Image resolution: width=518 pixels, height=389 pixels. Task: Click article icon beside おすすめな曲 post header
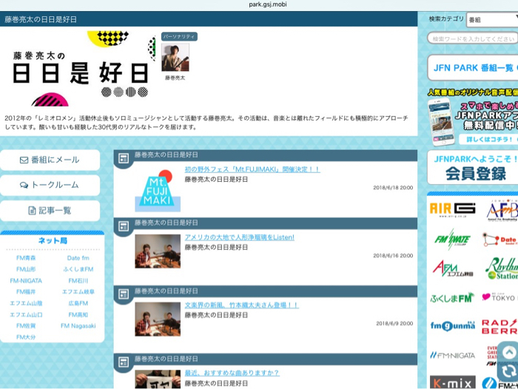click(124, 362)
